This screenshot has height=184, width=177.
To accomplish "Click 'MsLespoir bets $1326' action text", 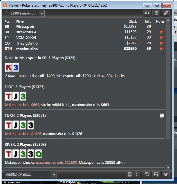I will 23,134.
